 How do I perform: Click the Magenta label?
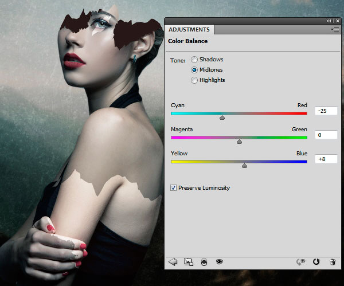point(182,130)
